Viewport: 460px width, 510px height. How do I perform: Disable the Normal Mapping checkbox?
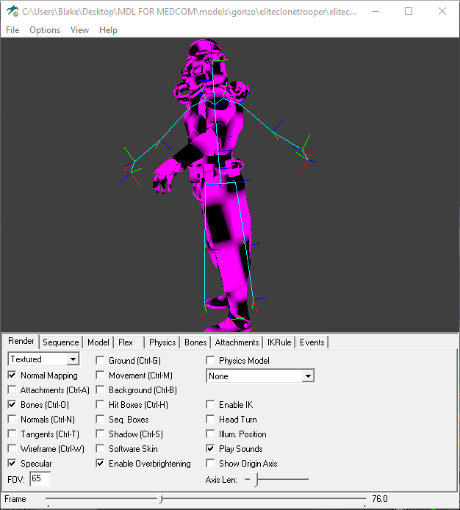[12, 375]
